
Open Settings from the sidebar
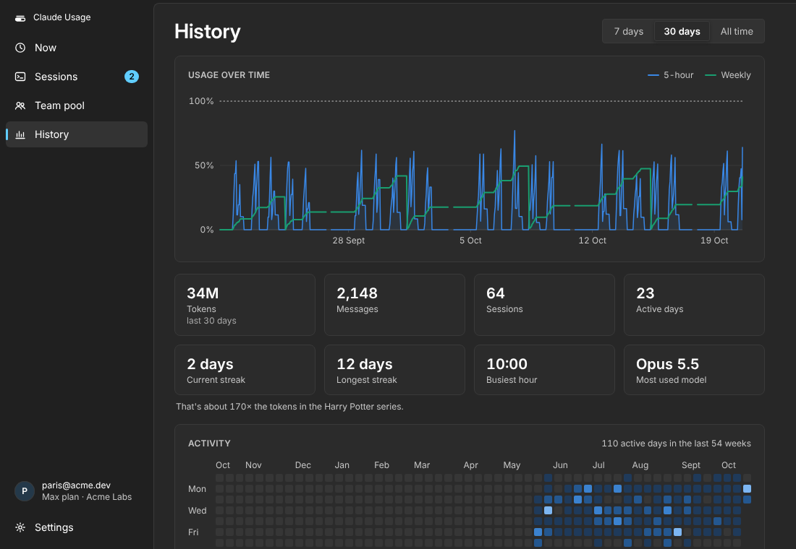(x=77, y=527)
